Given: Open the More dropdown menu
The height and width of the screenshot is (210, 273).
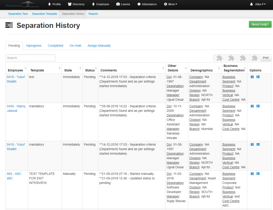Looking at the screenshot, I should (x=170, y=4).
